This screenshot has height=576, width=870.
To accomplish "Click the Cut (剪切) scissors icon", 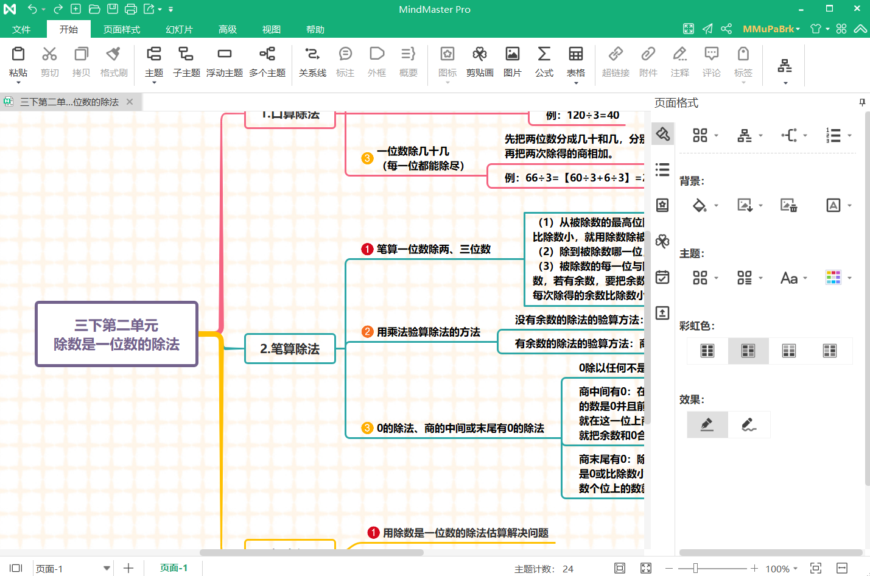I will click(x=49, y=54).
